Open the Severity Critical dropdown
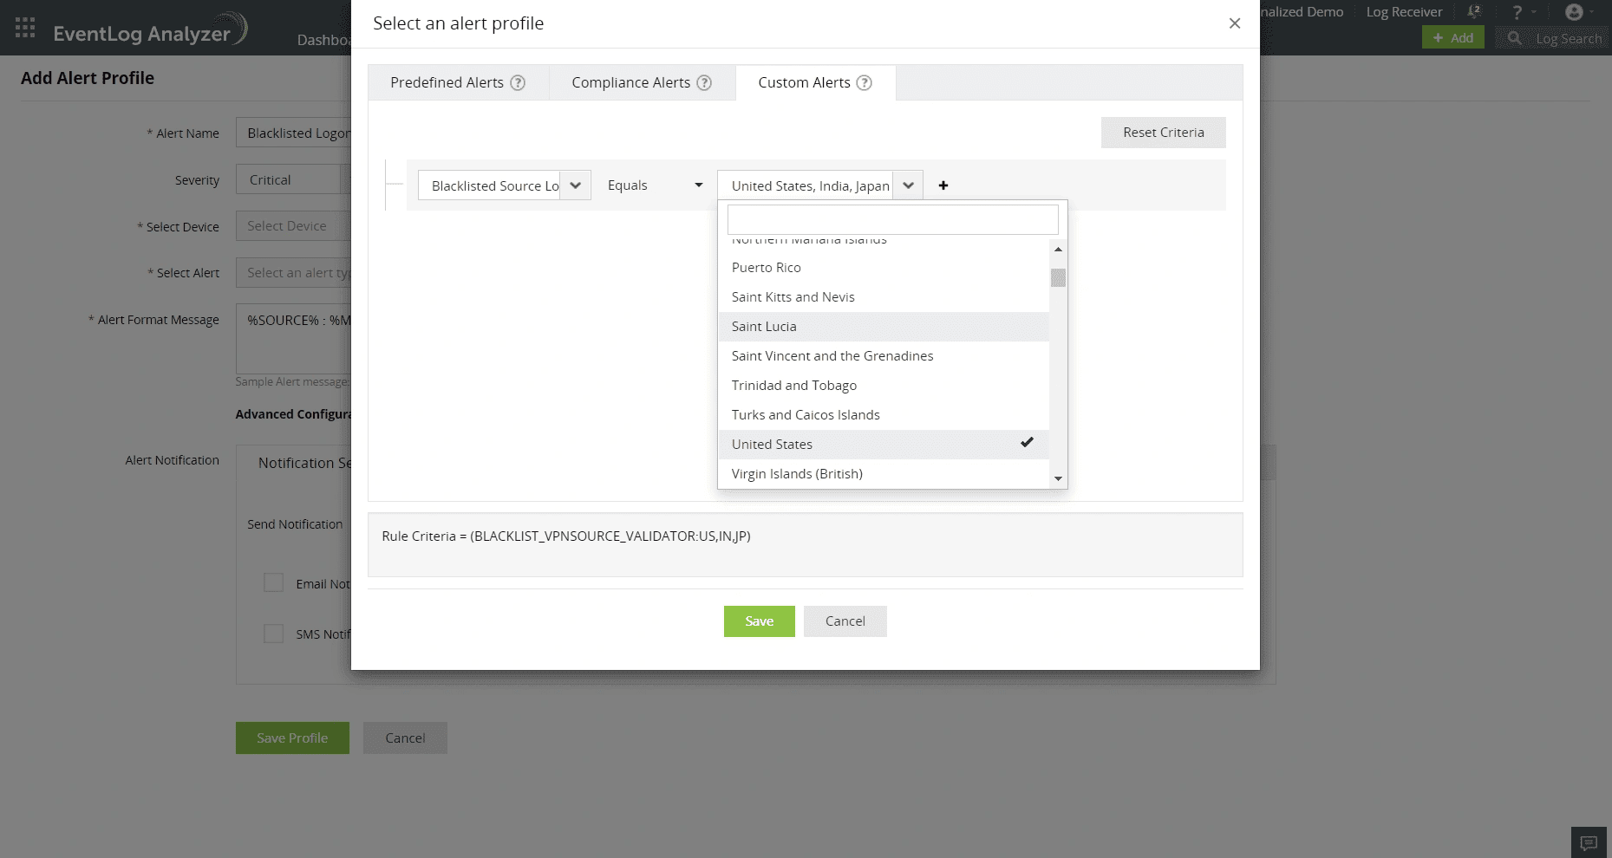 [293, 179]
